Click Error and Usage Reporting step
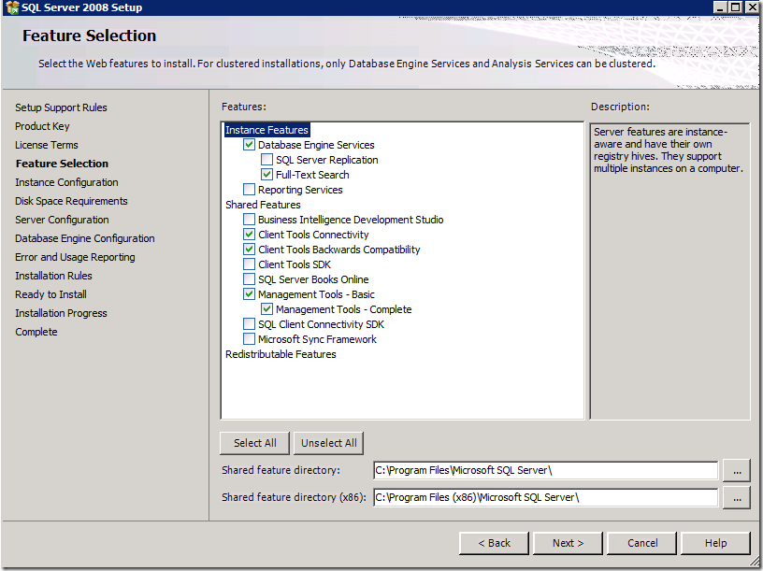This screenshot has height=571, width=763. pos(75,257)
